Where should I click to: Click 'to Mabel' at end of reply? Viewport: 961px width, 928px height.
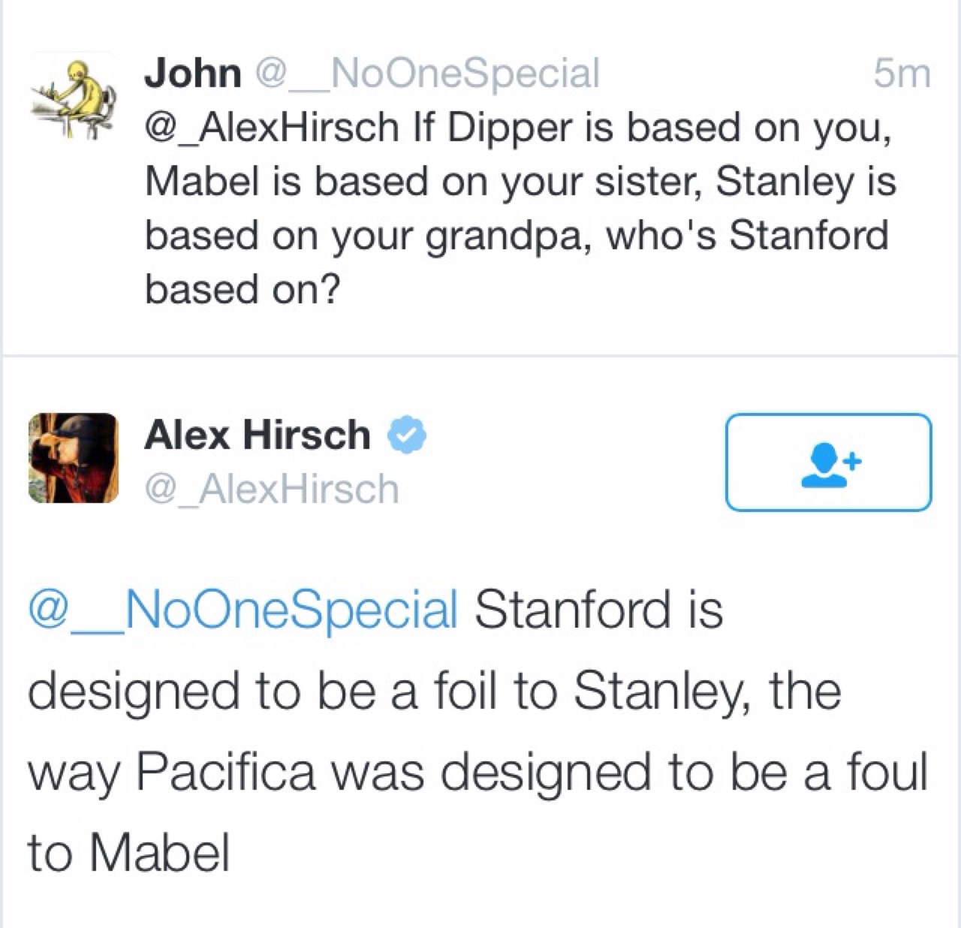tap(128, 853)
